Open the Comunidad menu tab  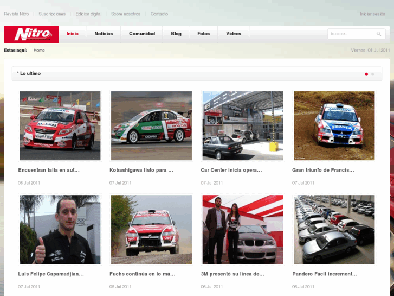(x=142, y=34)
